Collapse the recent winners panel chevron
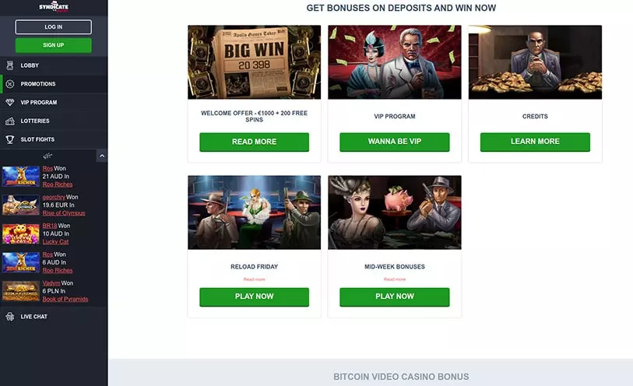This screenshot has width=633, height=386. click(x=102, y=156)
